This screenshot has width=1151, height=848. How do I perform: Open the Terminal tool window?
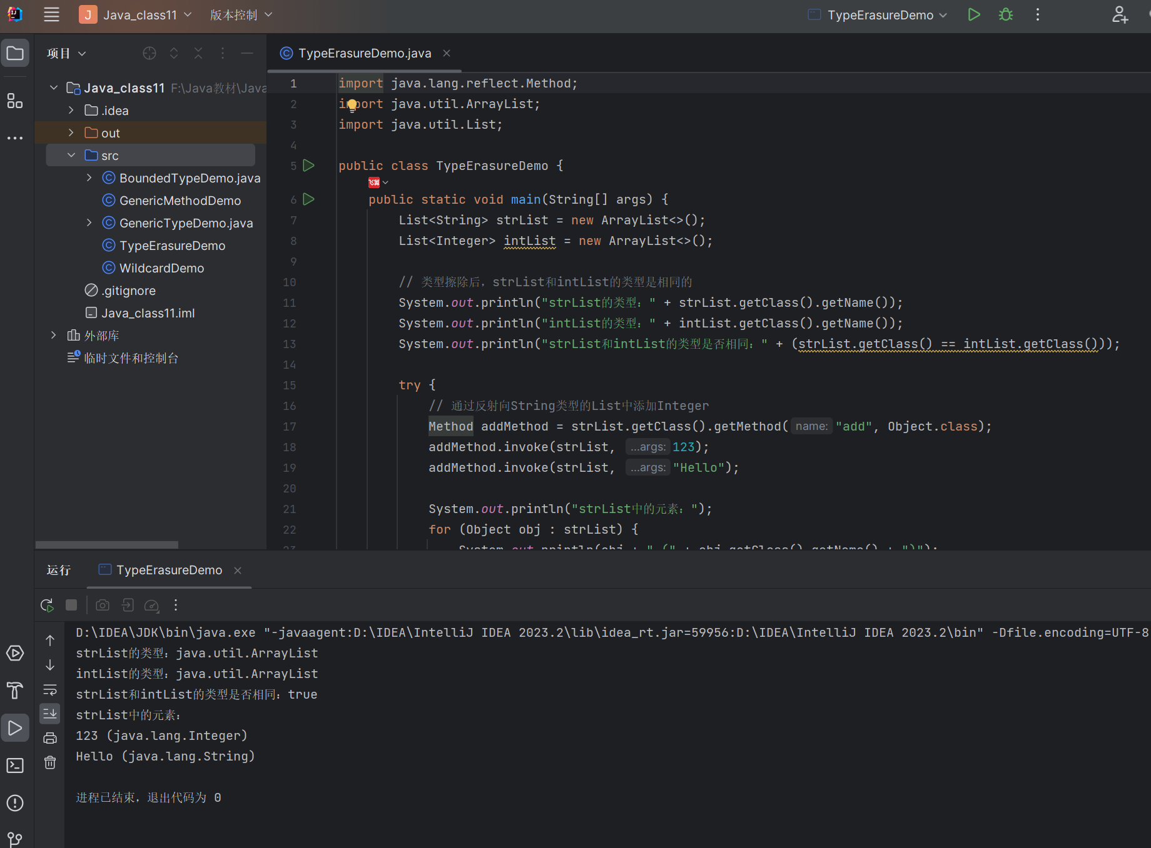coord(15,766)
